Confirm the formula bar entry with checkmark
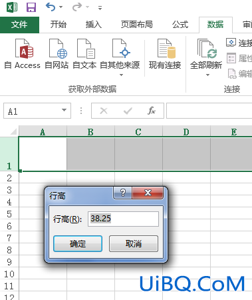252x300 pixels. (x=128, y=111)
